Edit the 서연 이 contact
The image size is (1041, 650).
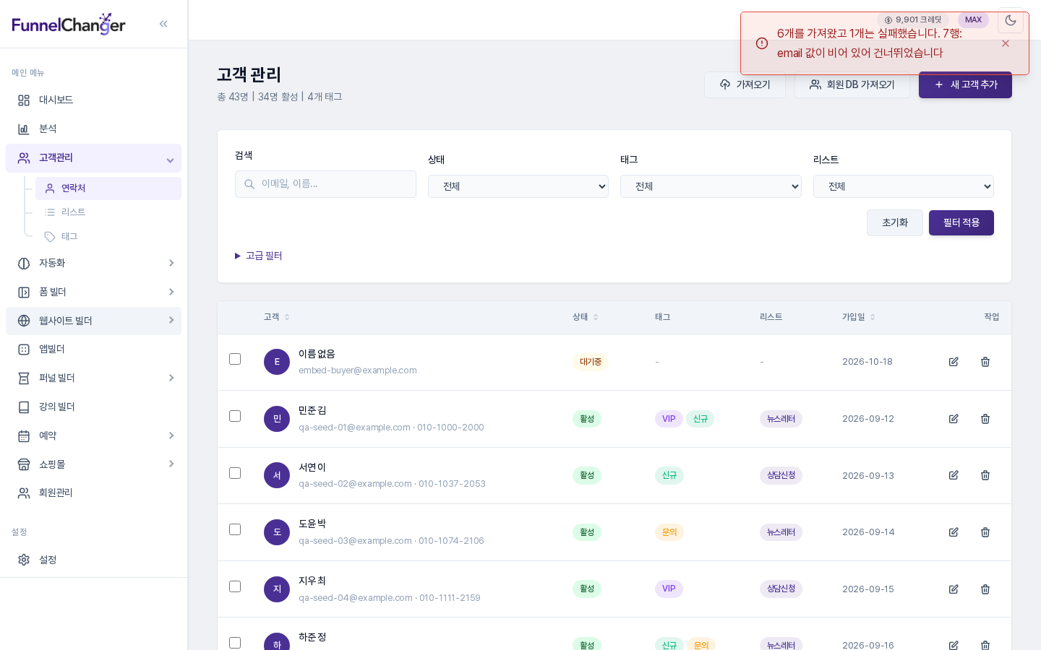coord(954,475)
